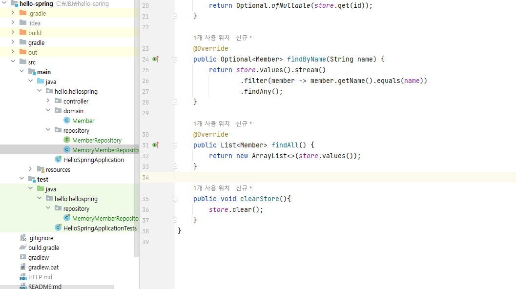Viewport: 516px width, 289px height.
Task: Open the Member class file
Action: click(x=83, y=121)
